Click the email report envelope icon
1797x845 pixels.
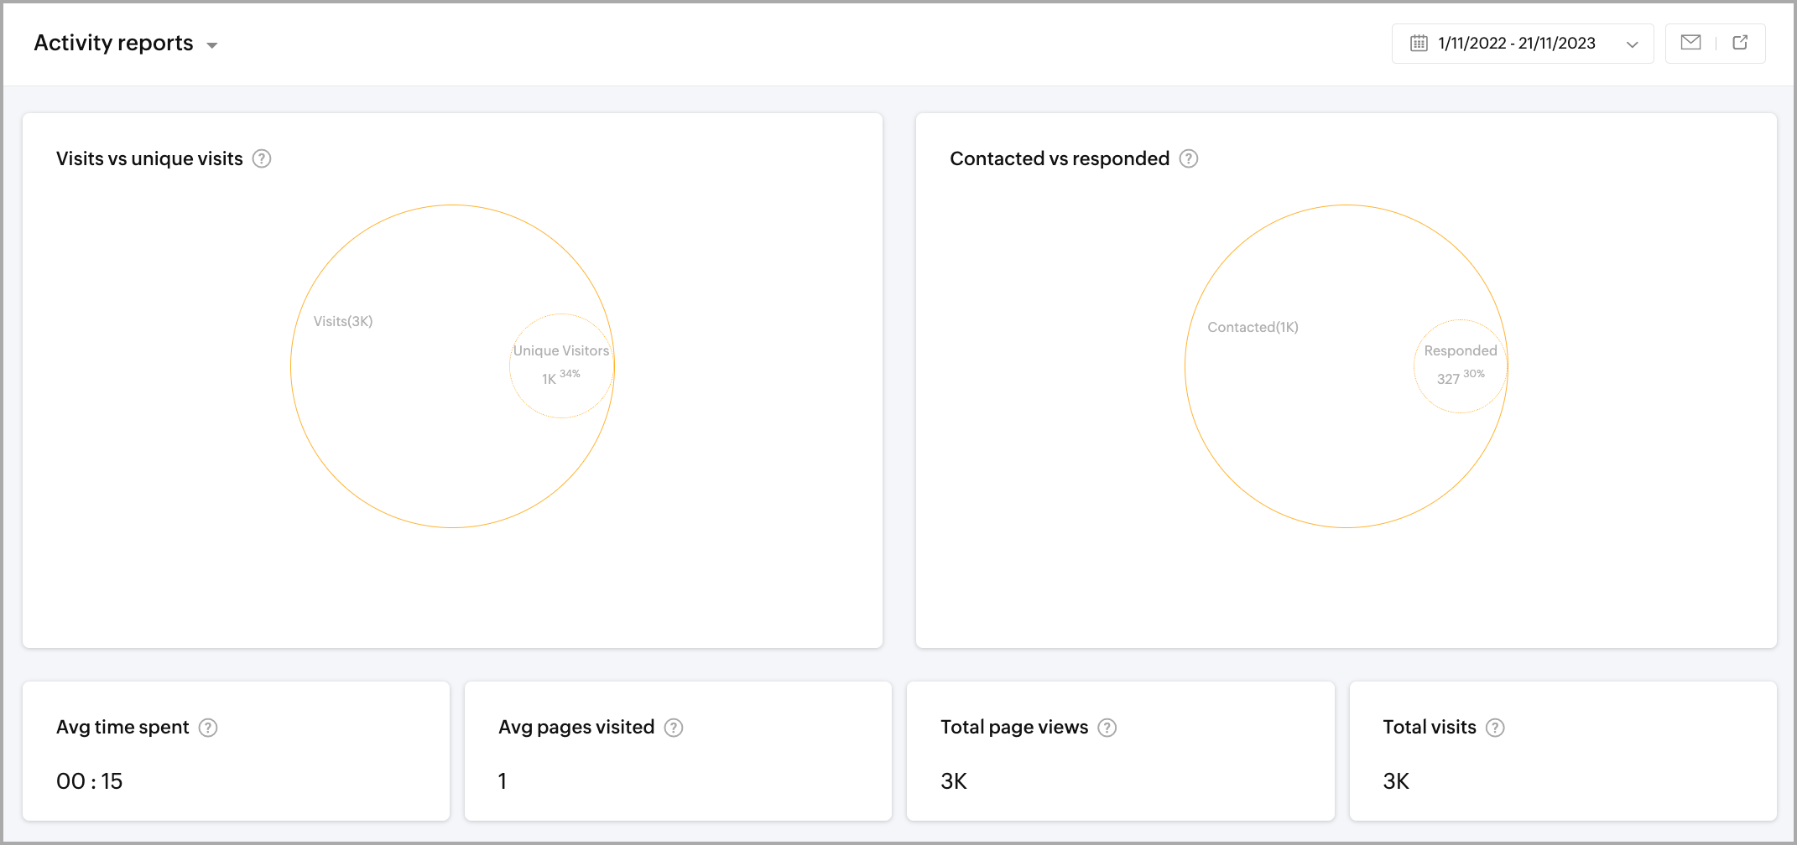pos(1690,43)
